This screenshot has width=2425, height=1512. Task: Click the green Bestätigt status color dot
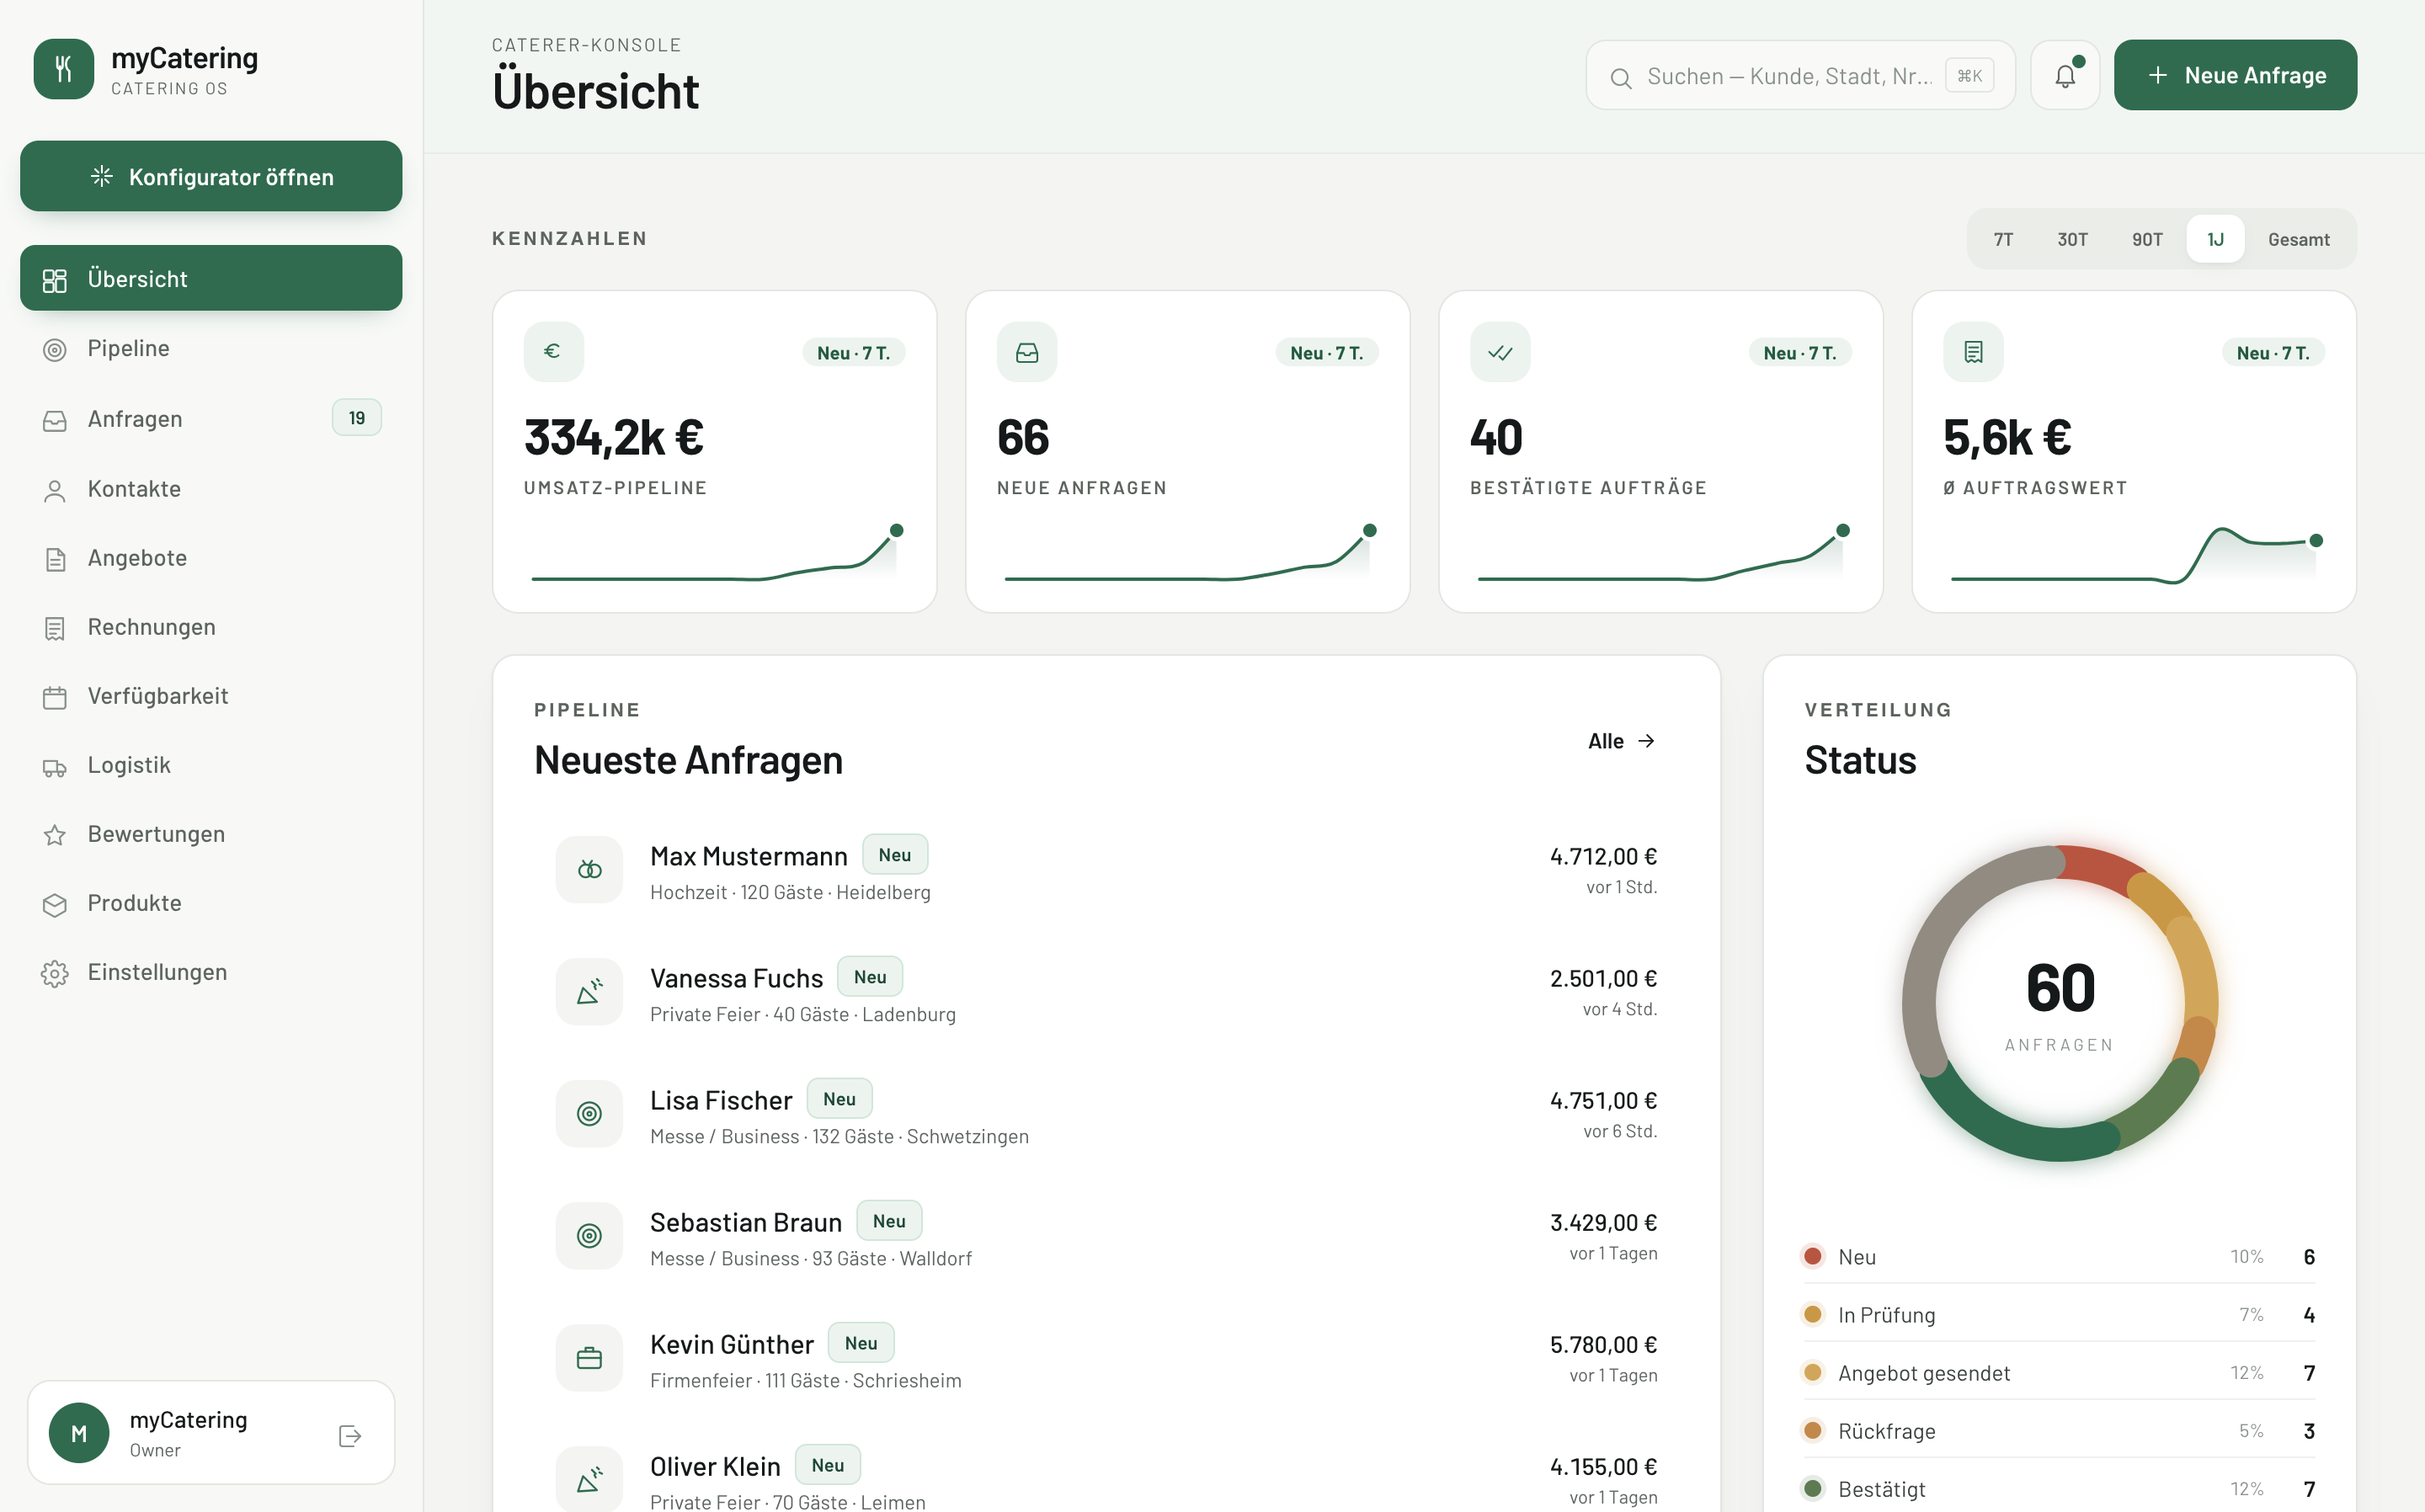[x=1812, y=1488]
